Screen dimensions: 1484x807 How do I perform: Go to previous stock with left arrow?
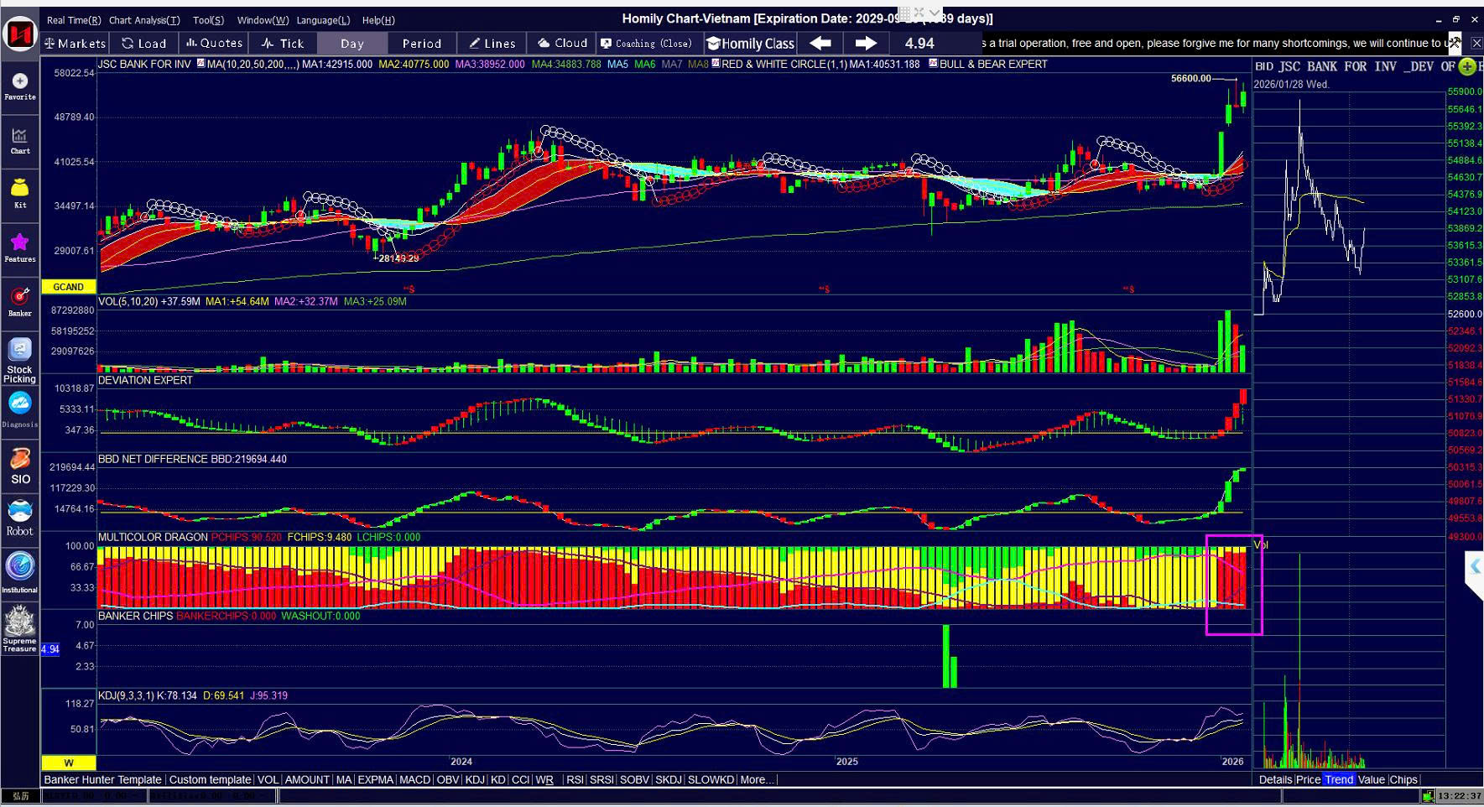[820, 44]
